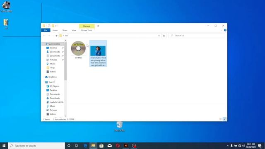265x149 pixels.
Task: Open Music under This PC
Action: tap(52, 106)
